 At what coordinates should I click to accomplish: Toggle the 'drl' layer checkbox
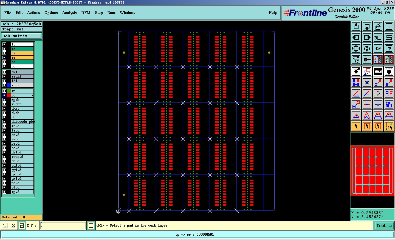pyautogui.click(x=4, y=72)
